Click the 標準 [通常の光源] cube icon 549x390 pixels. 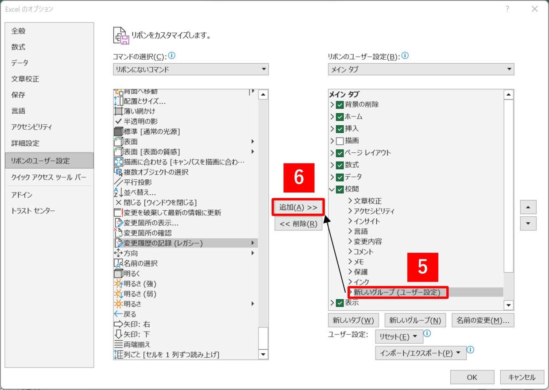point(118,131)
